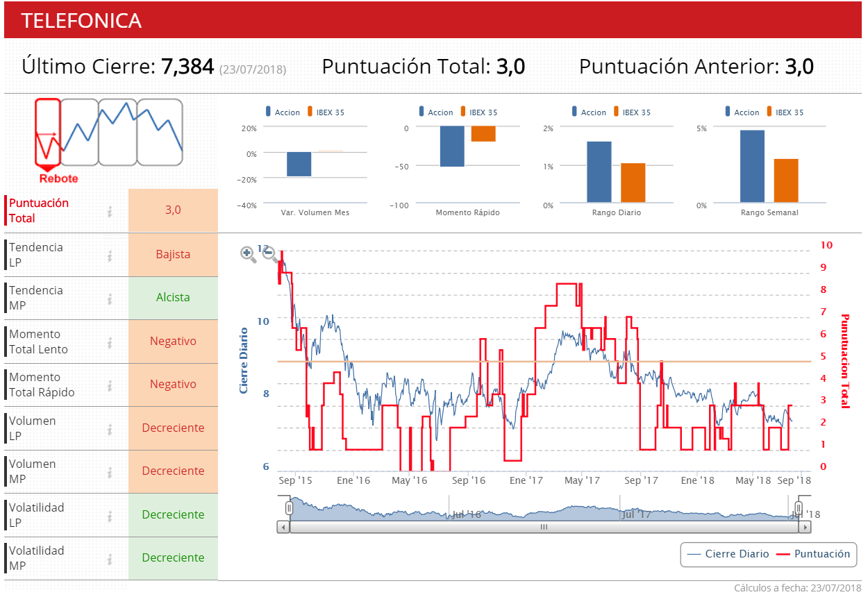
Task: Click right range handle of chart navigator
Action: (799, 508)
